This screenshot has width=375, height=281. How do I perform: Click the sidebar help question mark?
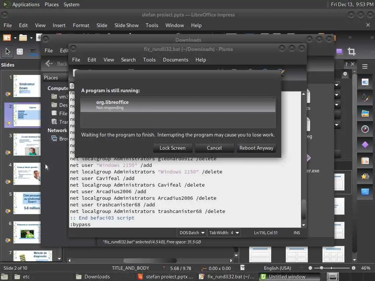tap(346, 64)
